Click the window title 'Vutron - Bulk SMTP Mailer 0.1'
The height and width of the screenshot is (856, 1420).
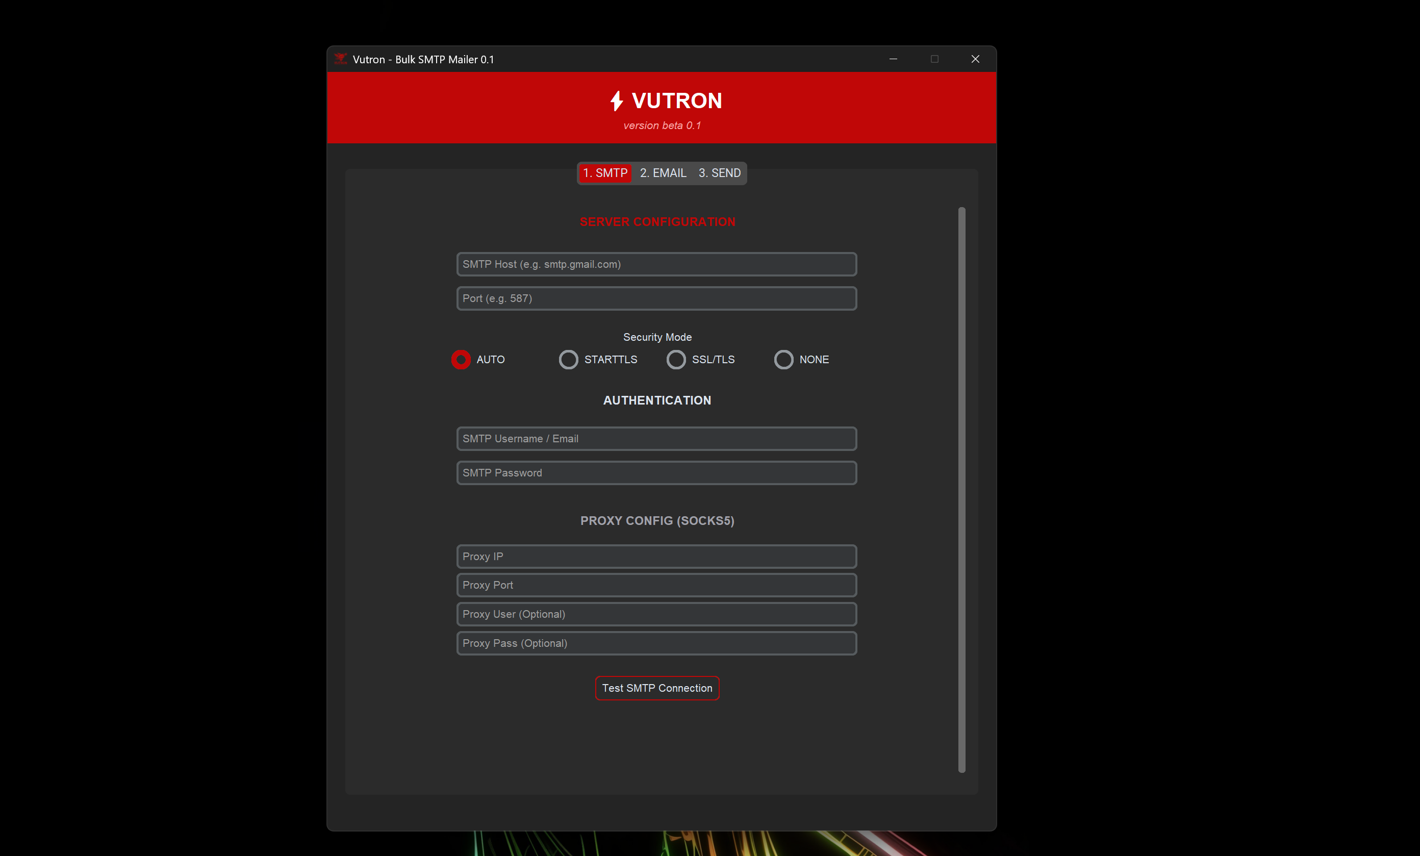pyautogui.click(x=423, y=59)
